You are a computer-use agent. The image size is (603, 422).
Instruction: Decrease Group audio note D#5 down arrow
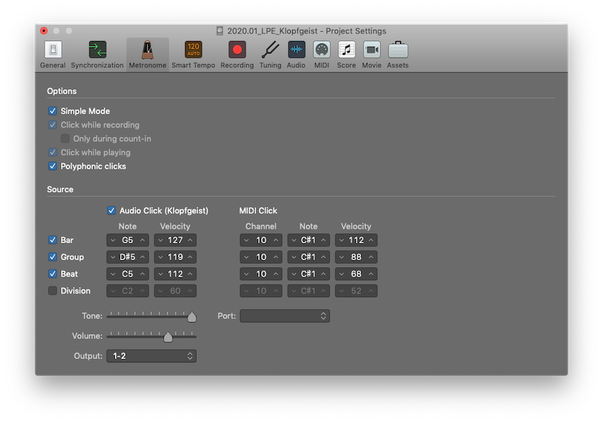[x=113, y=257]
